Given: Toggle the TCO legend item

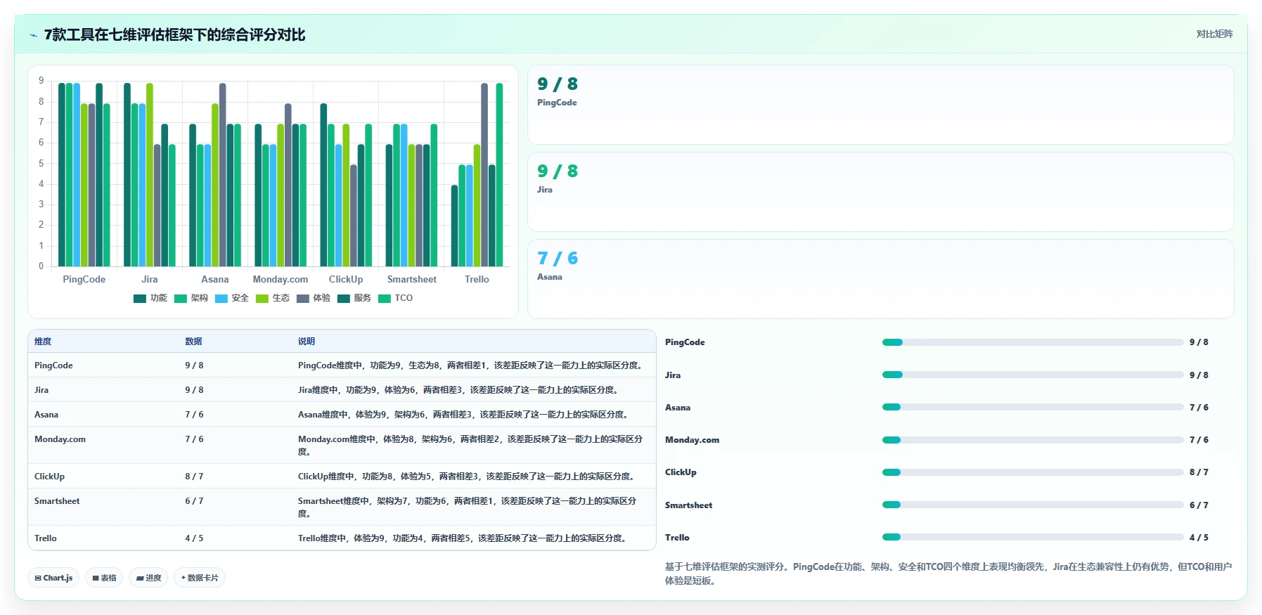Looking at the screenshot, I should (x=396, y=298).
